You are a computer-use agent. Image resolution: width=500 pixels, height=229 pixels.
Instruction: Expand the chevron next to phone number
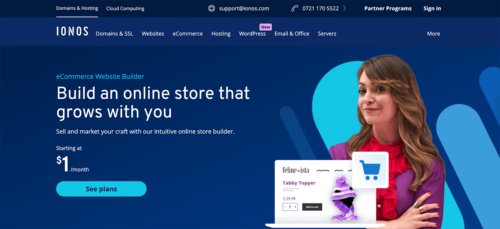point(344,8)
